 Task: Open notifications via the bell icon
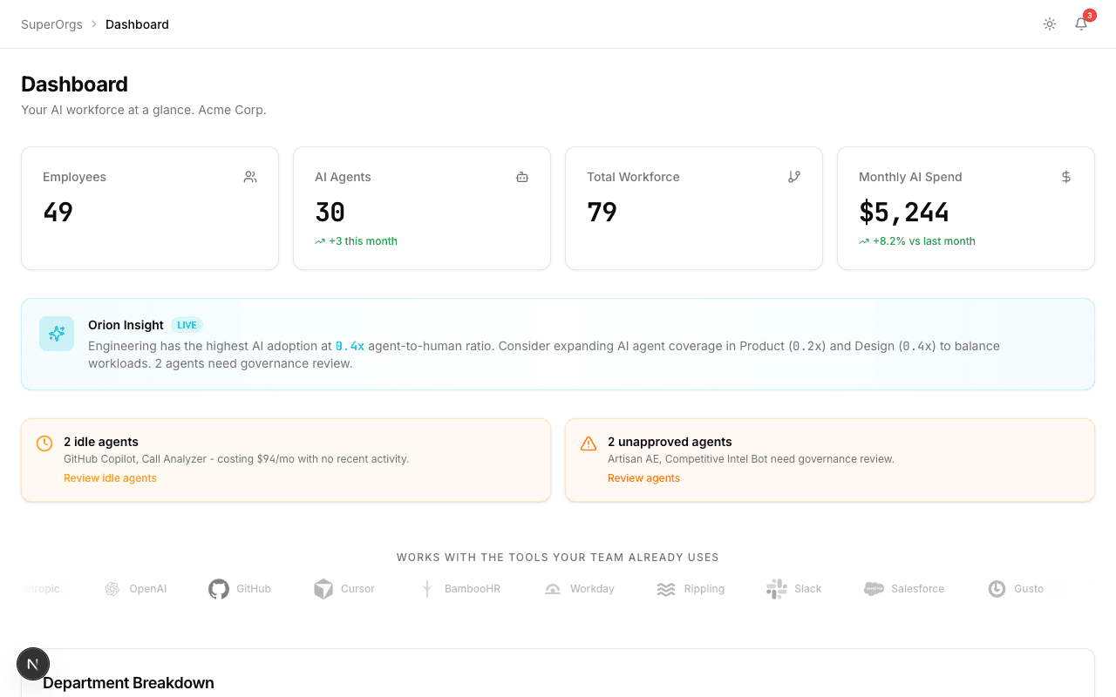pos(1080,24)
